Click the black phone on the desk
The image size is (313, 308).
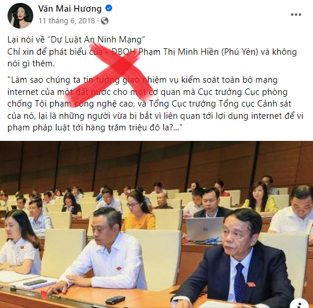point(115,300)
